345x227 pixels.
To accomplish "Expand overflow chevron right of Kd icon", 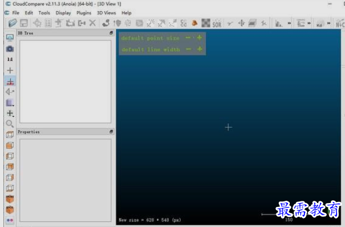I will pyautogui.click(x=329, y=23).
